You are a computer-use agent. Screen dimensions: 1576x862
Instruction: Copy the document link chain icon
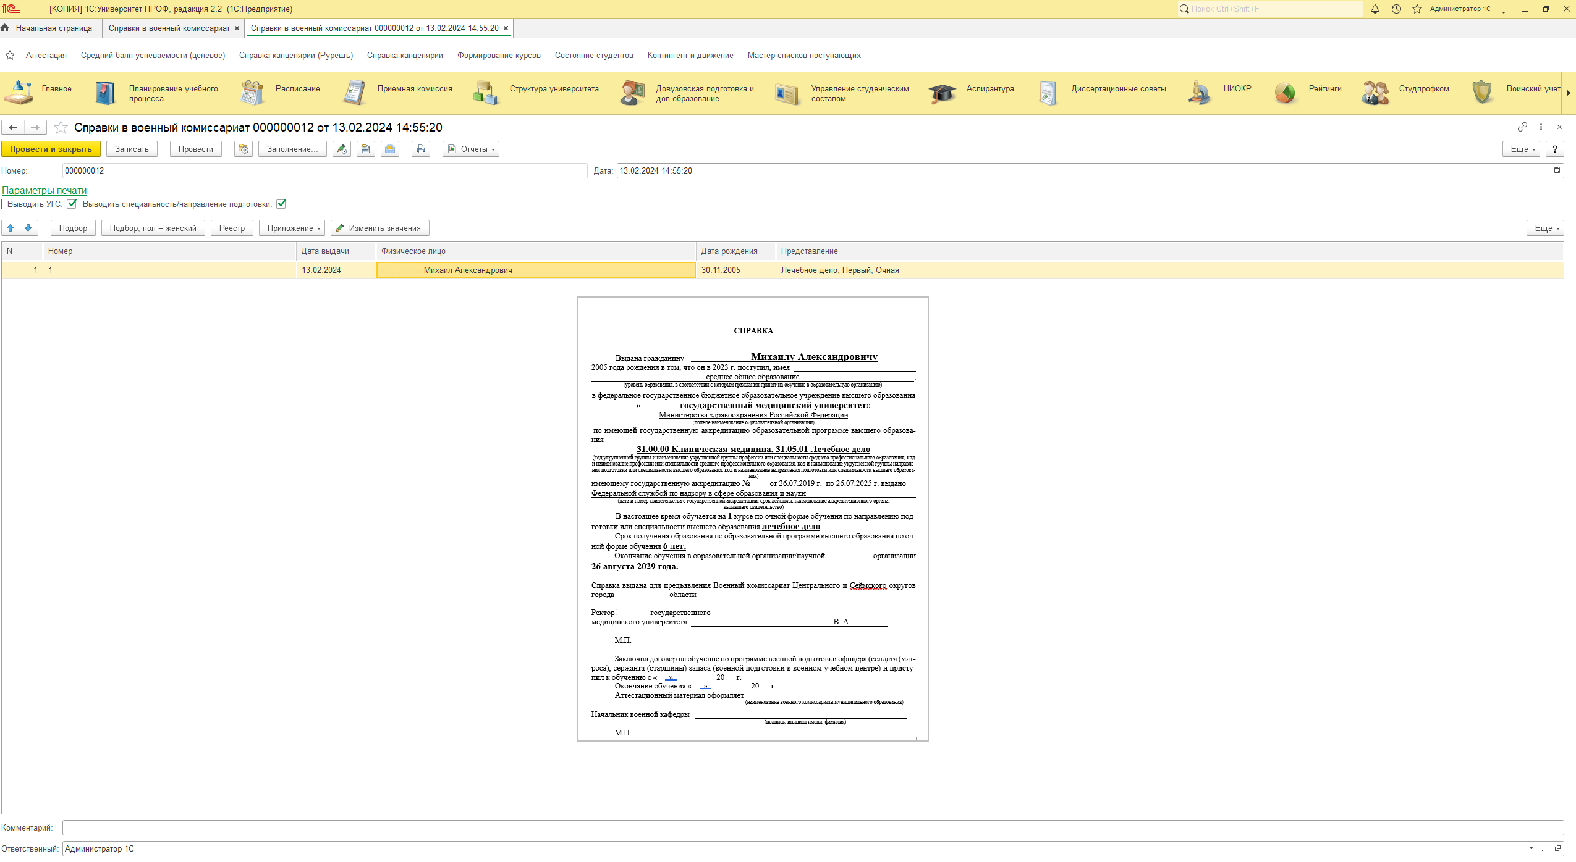point(1522,127)
